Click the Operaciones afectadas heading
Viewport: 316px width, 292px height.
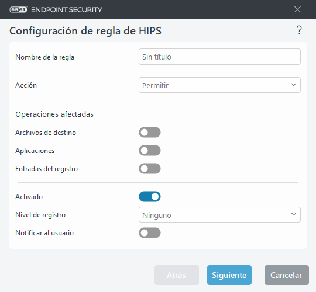pos(54,114)
